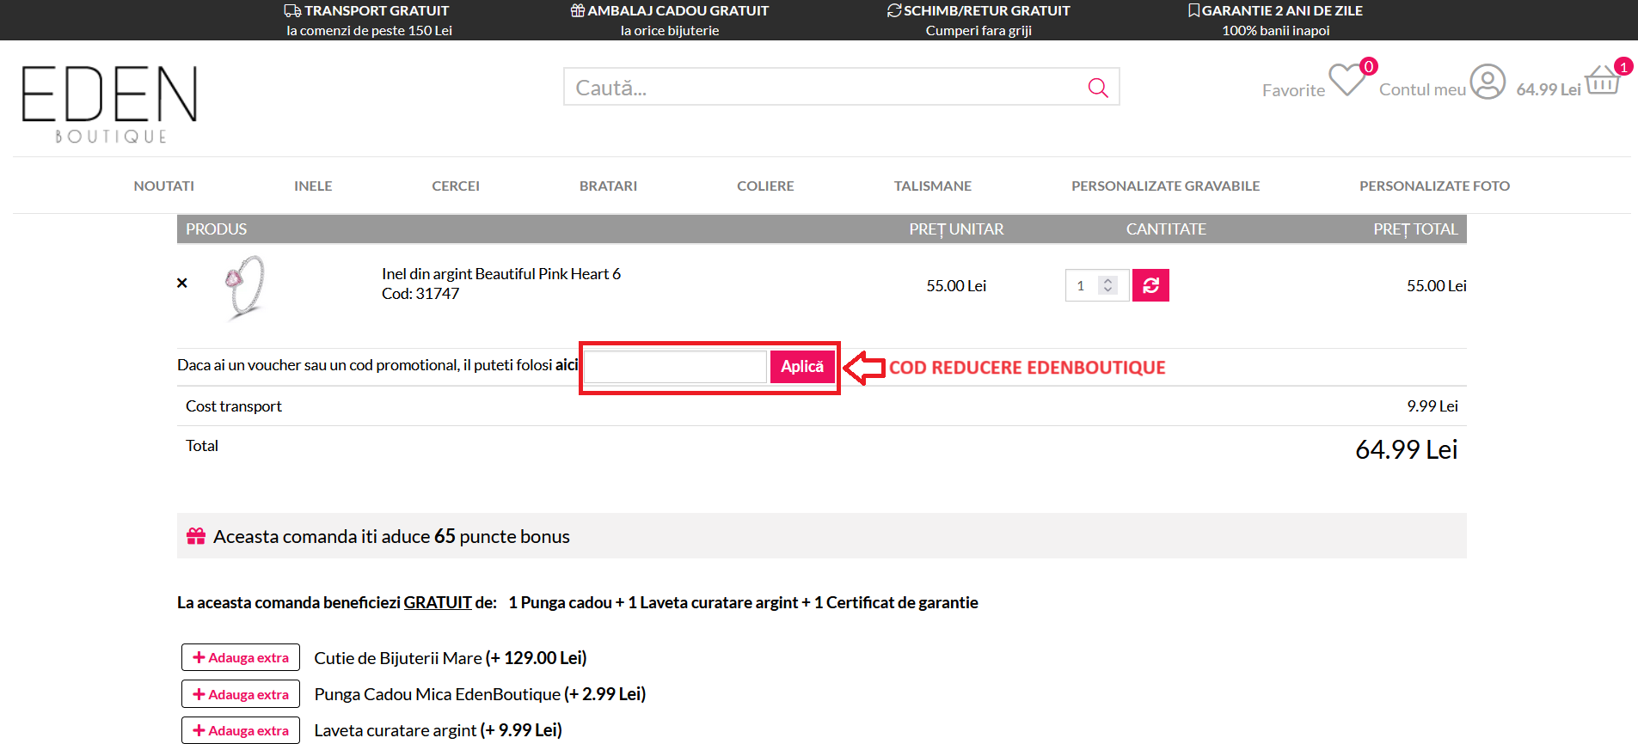
Task: Click the ring product thumbnail
Action: (245, 286)
